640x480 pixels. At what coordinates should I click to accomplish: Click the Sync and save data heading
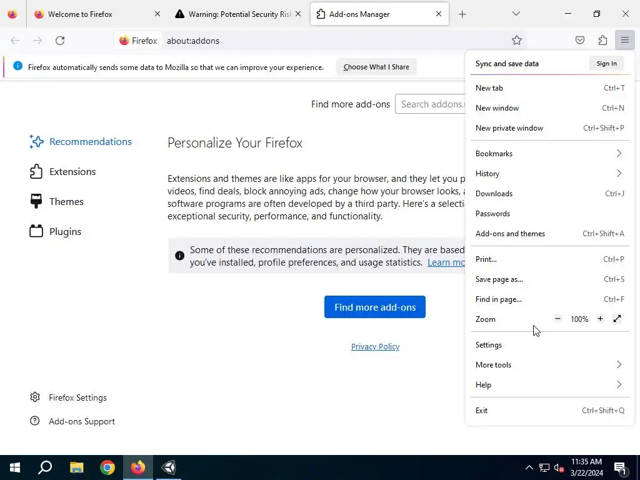[507, 64]
